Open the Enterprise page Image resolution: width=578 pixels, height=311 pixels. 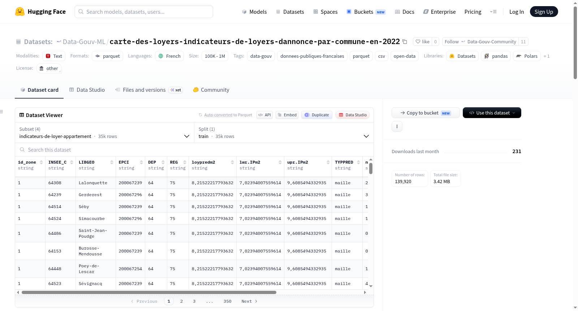pyautogui.click(x=439, y=12)
